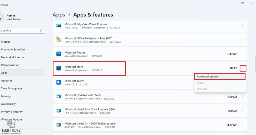The image size is (256, 135).
Task: Click the 5.47 MB size of Photos
Action: coord(232,54)
